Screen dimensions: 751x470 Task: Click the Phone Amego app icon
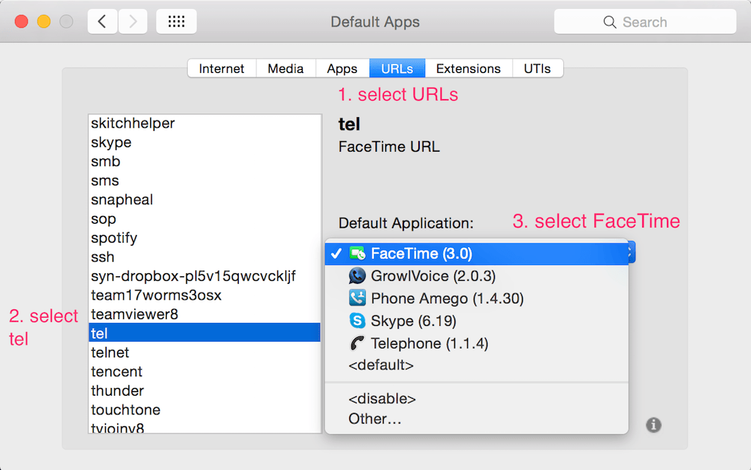click(357, 298)
